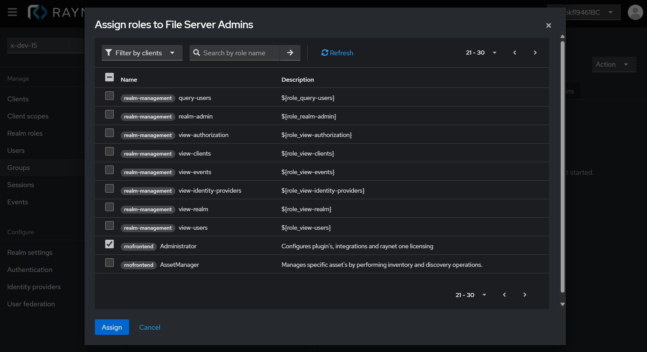The height and width of the screenshot is (352, 647).
Task: Go to the previous page of roles
Action: point(514,53)
